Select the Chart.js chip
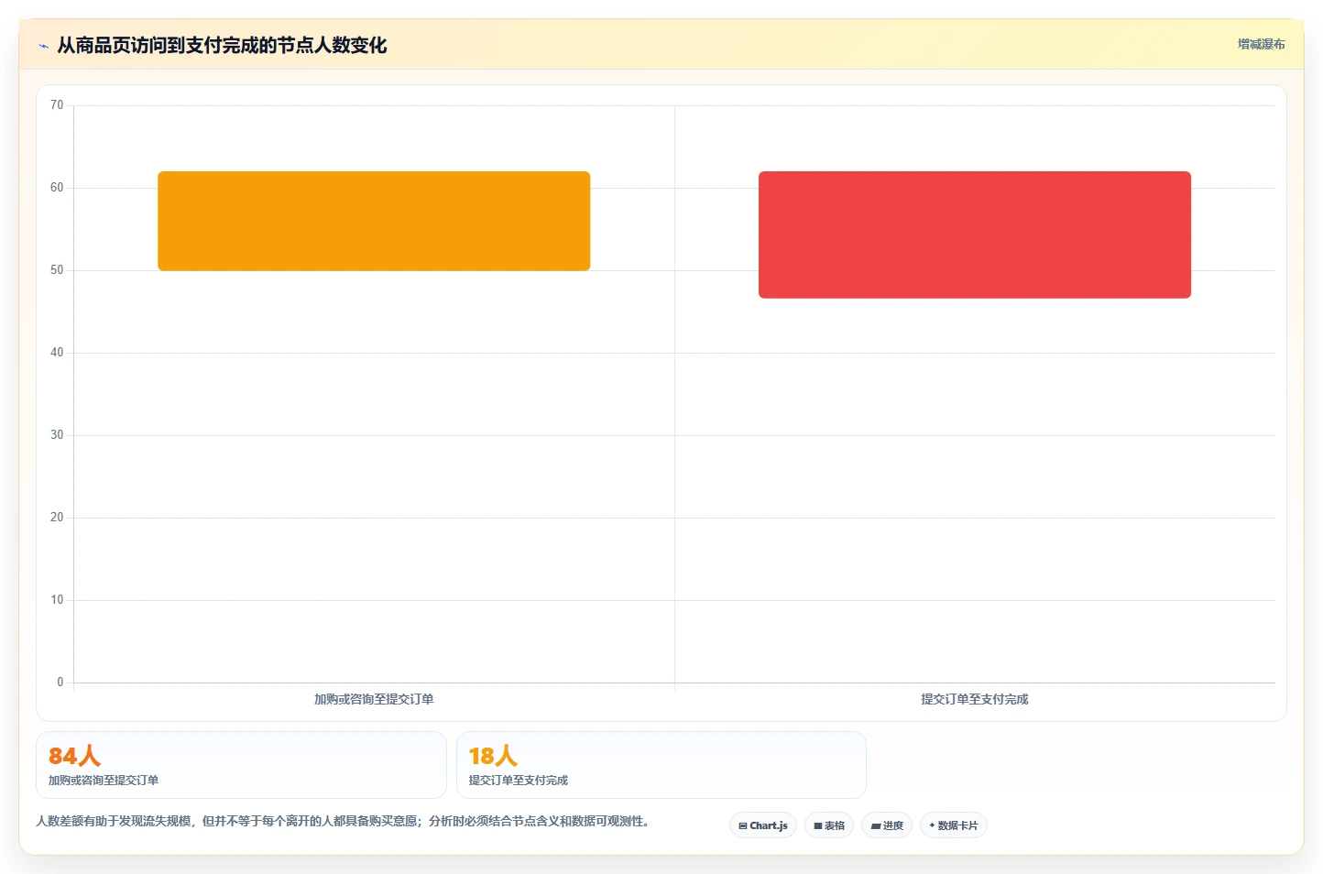Viewport: 1323px width, 874px height. (763, 825)
